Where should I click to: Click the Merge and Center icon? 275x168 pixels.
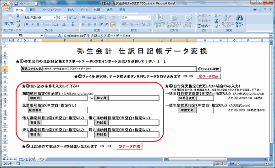[x=113, y=24]
